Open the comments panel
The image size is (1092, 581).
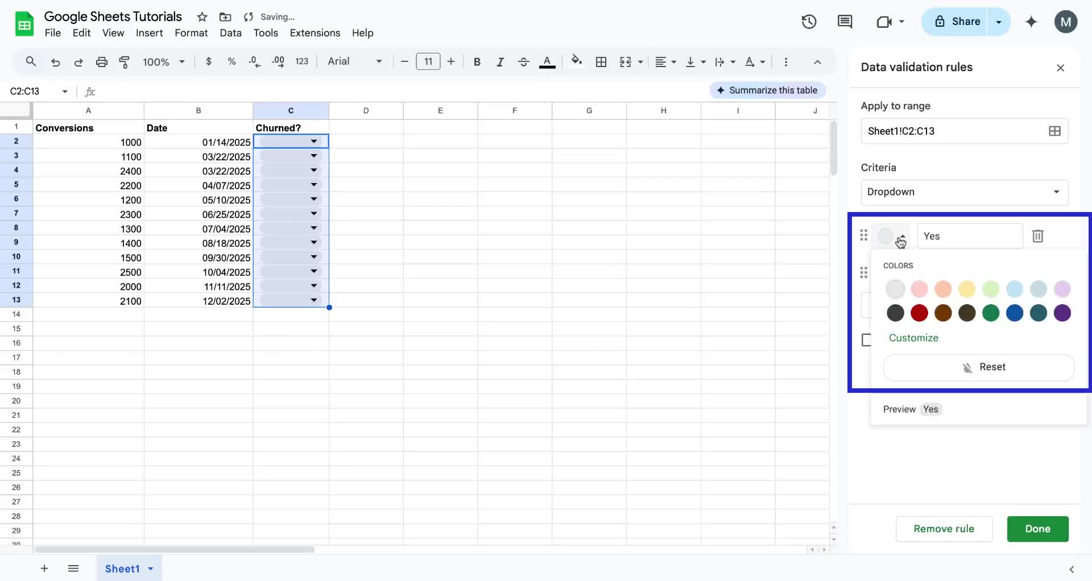[x=845, y=22]
